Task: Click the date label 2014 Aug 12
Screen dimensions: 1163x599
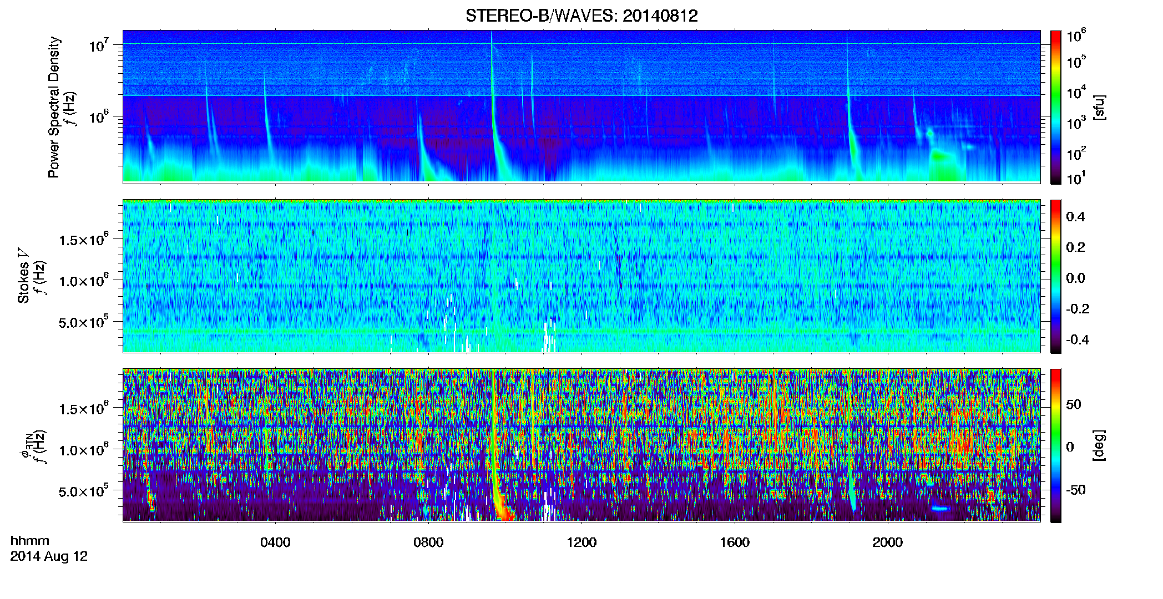Action: (49, 556)
